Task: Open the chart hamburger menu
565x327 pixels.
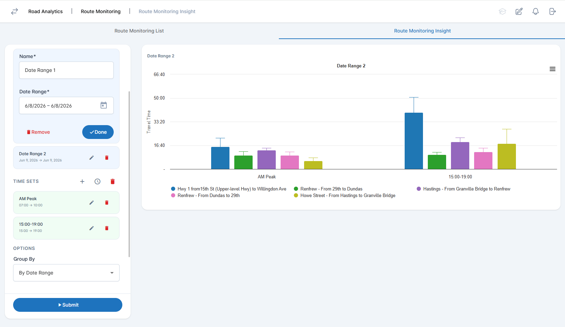Action: coord(553,69)
